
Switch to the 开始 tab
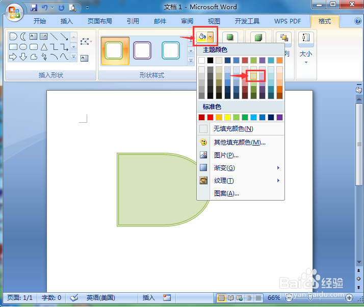[40, 21]
